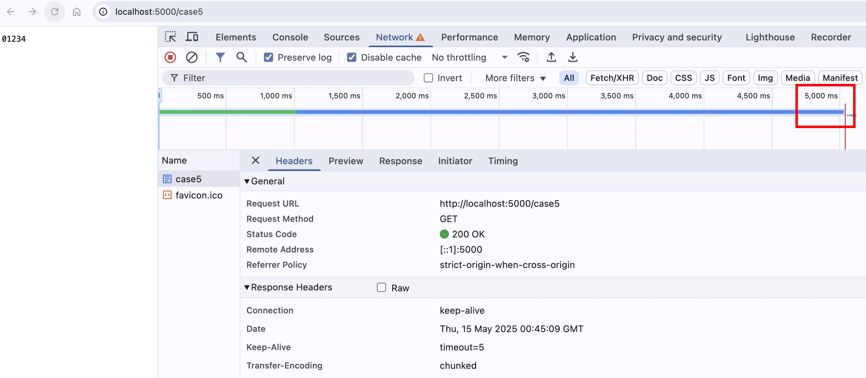The image size is (866, 378).
Task: Stop recording network log
Action: [170, 57]
